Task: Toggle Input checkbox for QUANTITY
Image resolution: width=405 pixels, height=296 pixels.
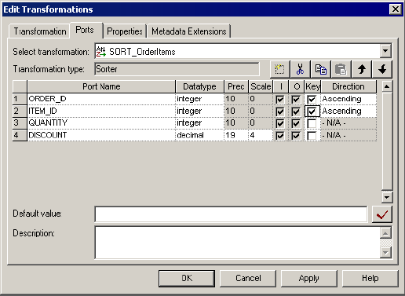Action: [280, 123]
